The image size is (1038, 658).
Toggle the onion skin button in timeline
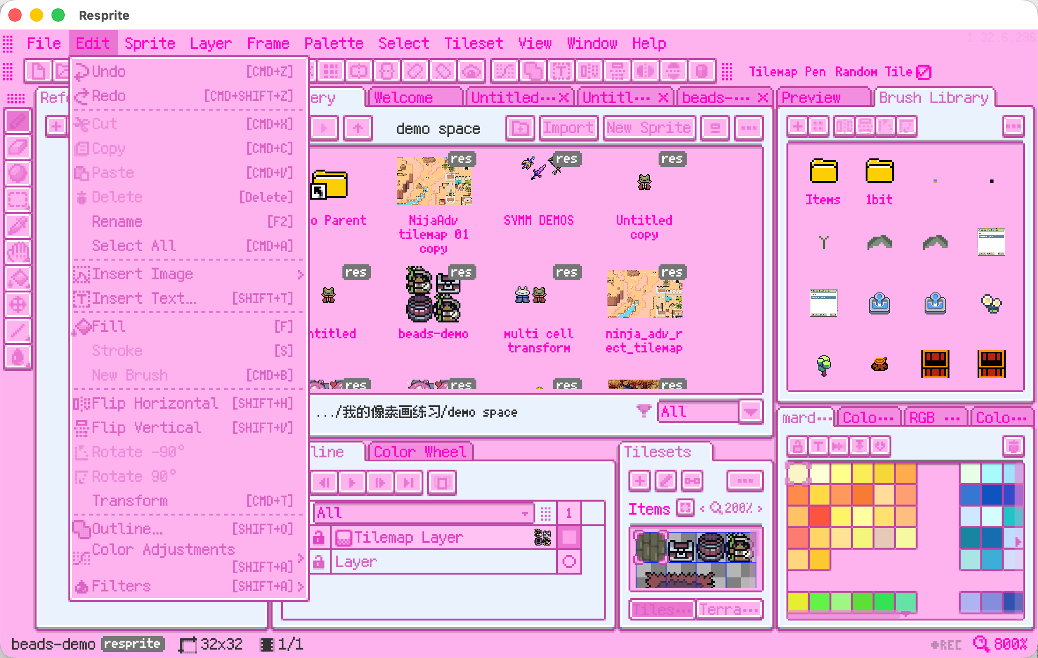pyautogui.click(x=442, y=482)
